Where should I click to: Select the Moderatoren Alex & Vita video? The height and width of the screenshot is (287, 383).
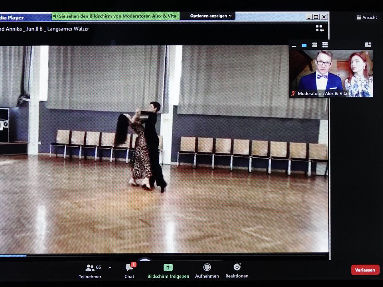(331, 73)
